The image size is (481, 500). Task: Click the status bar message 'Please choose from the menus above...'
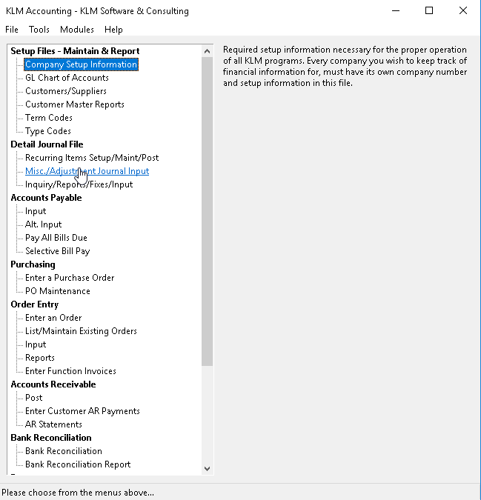tap(78, 493)
